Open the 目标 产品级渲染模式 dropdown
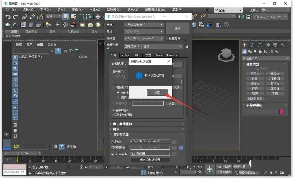Viewport: 293px width, 178px height. (x=144, y=25)
